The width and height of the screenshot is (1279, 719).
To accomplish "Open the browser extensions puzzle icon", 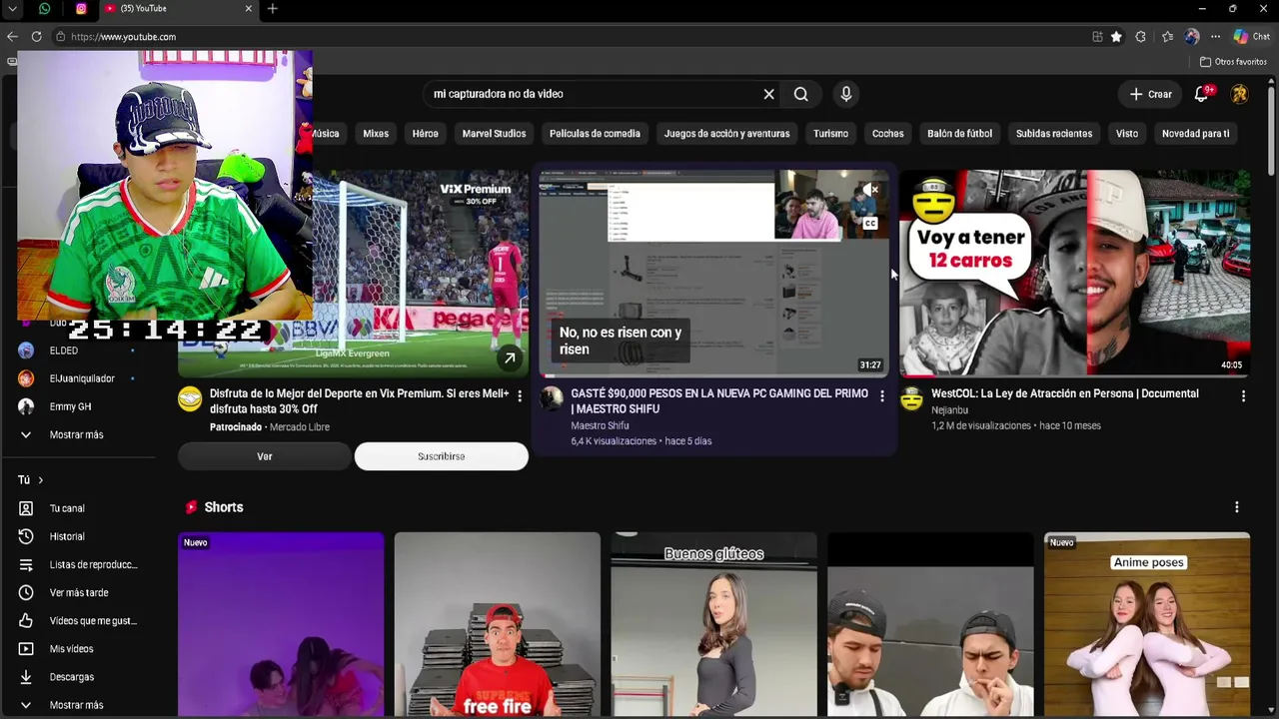I will point(1140,37).
